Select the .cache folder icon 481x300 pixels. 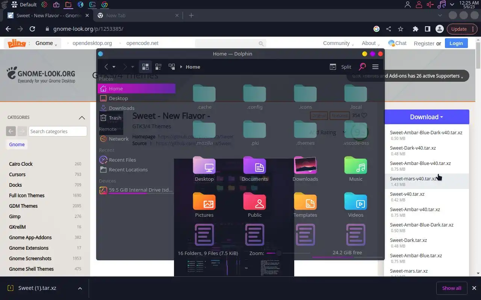click(204, 93)
